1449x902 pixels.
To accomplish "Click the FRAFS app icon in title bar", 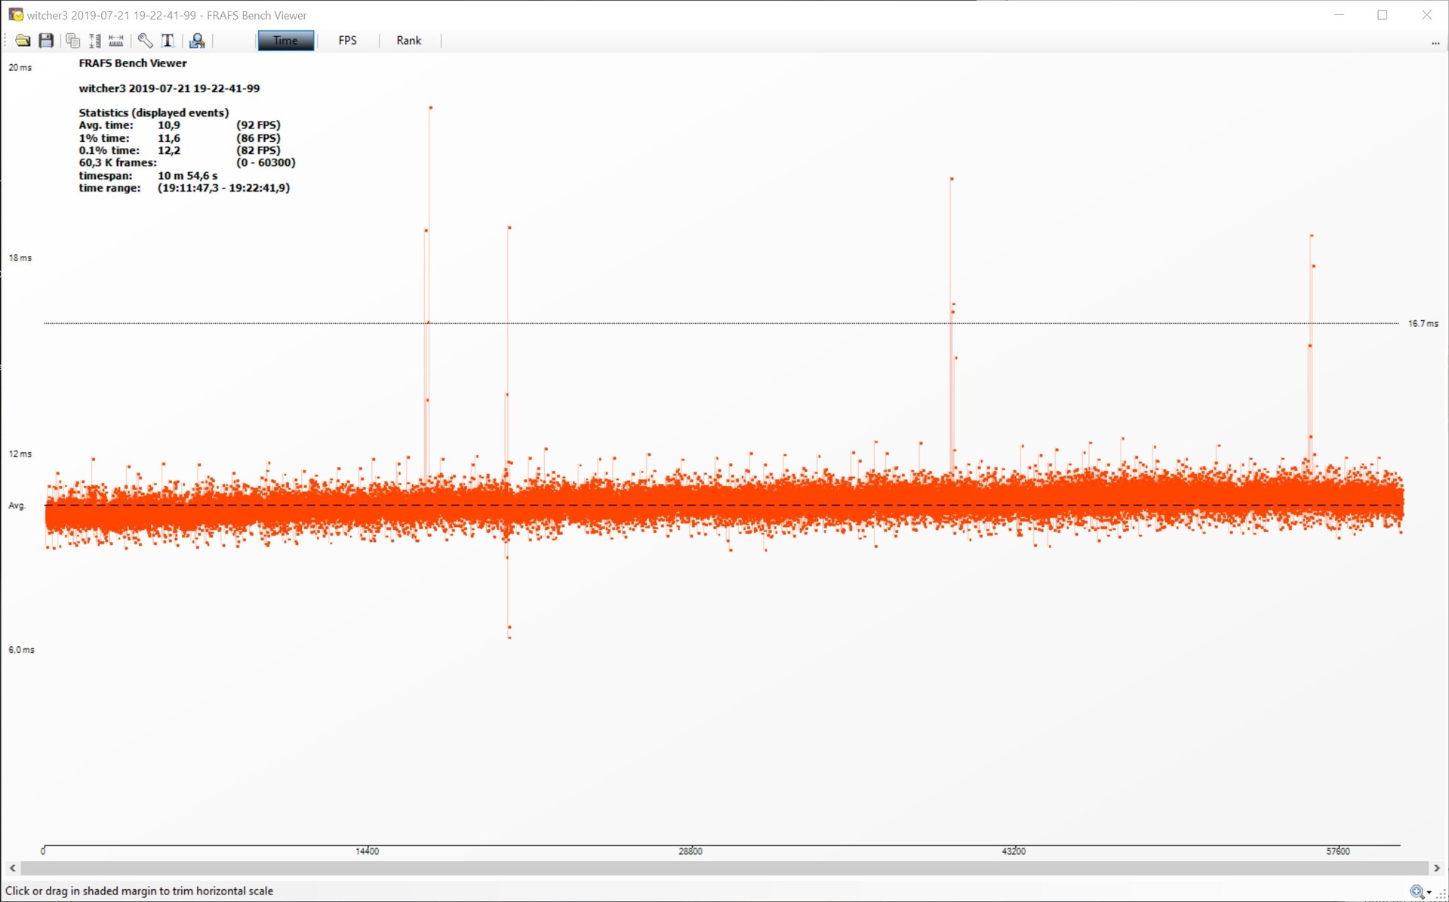I will [15, 15].
